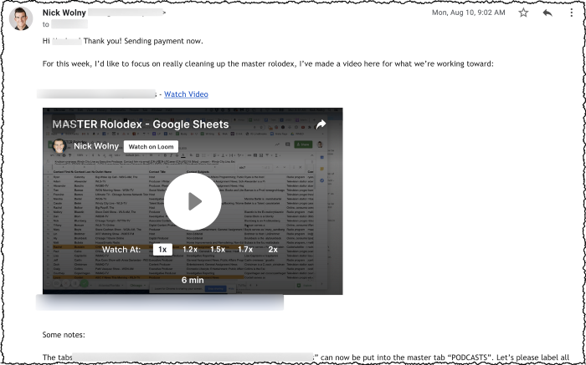Click Nick Wolny name on video overlay
This screenshot has height=365, width=586.
click(x=96, y=146)
